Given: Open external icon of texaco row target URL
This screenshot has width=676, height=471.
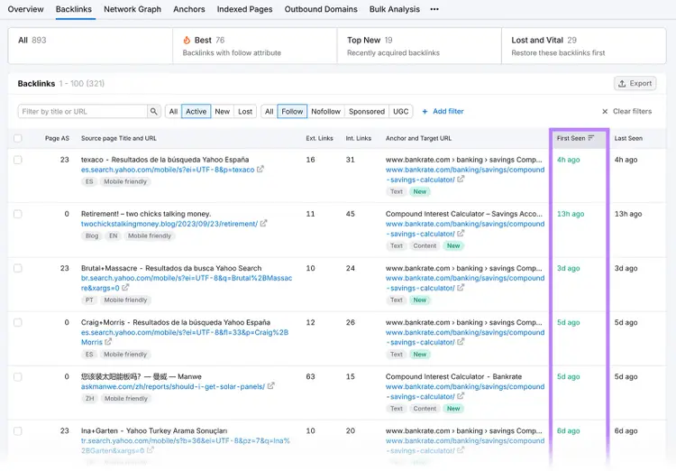Looking at the screenshot, I should pos(461,180).
